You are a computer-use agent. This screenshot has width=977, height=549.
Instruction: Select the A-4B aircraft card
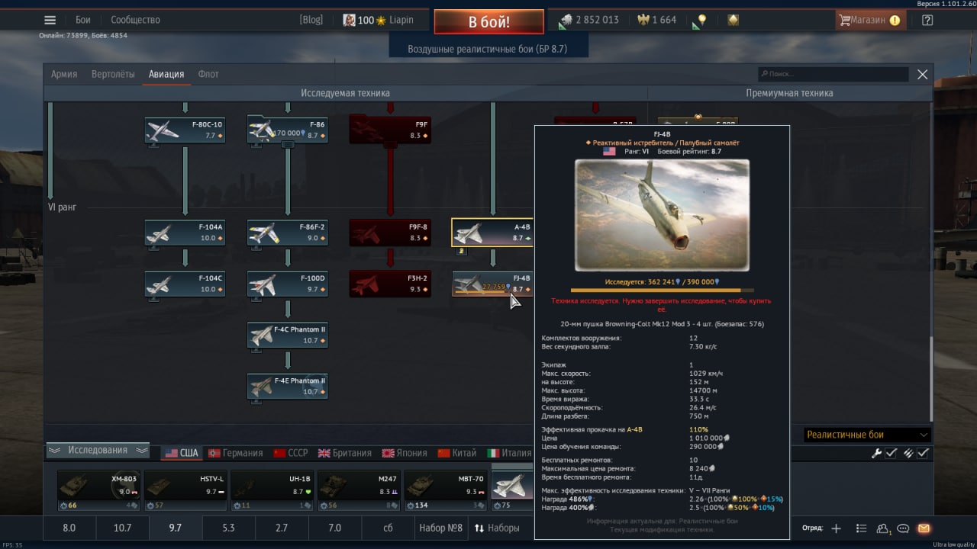pos(492,233)
